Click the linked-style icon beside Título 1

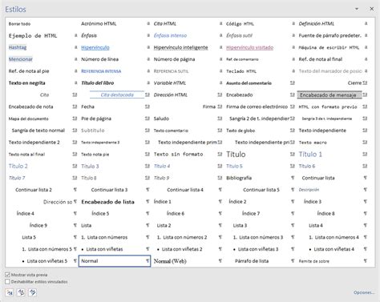tap(365, 154)
